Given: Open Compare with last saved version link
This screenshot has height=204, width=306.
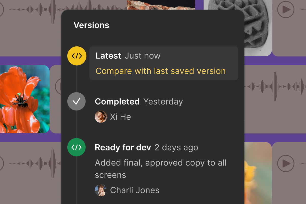Looking at the screenshot, I should (x=161, y=71).
